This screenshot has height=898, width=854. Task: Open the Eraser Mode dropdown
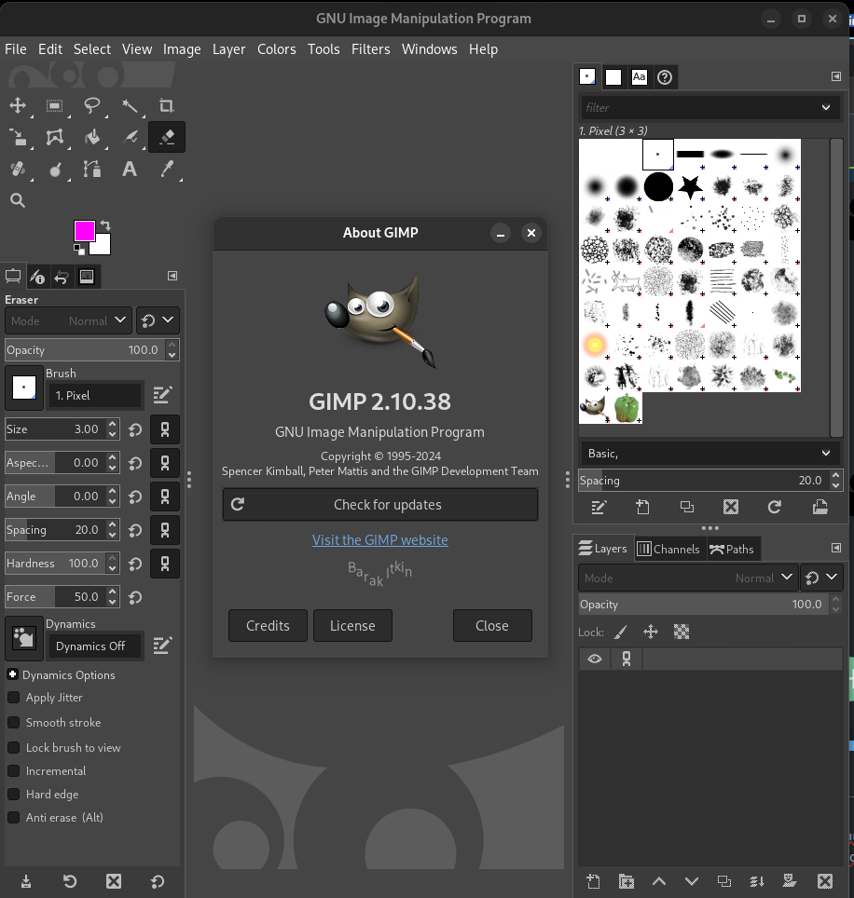click(69, 320)
